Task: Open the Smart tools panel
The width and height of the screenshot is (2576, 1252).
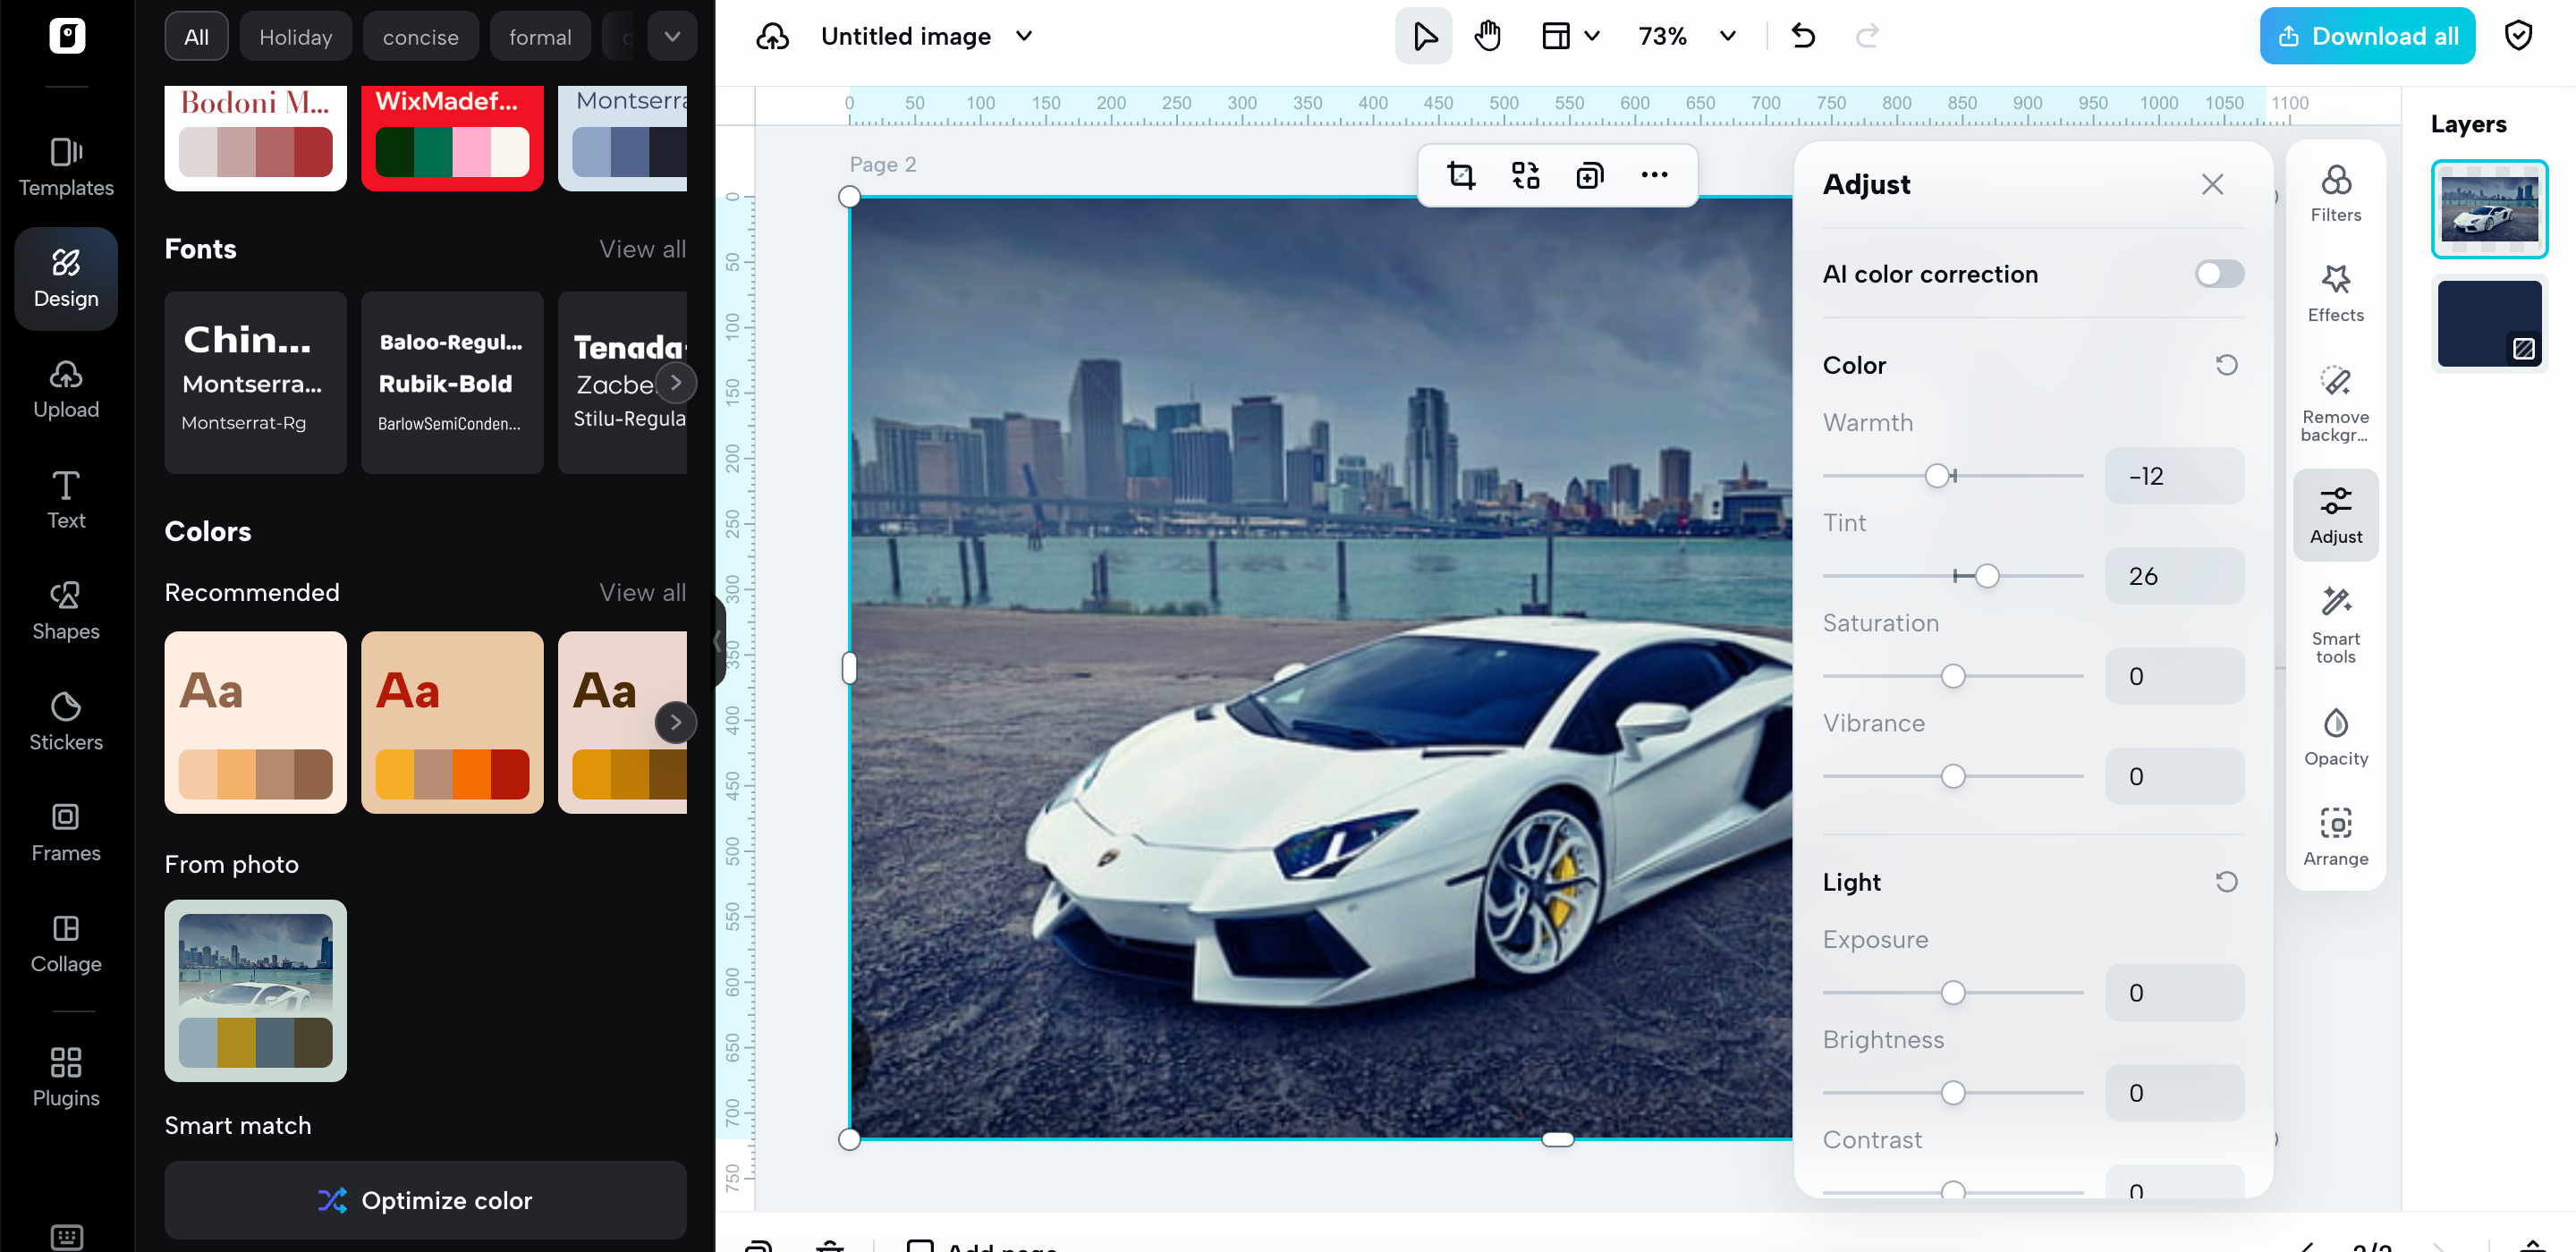Action: [2335, 625]
